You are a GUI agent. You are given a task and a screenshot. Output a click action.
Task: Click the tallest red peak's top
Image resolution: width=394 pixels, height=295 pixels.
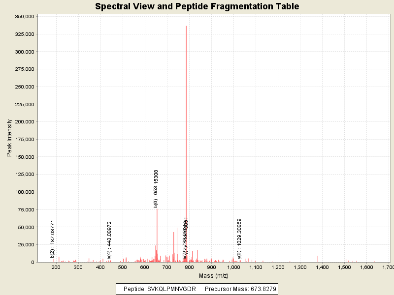(186, 27)
